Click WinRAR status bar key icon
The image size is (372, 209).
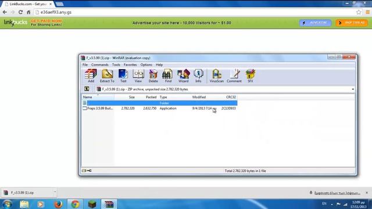point(89,171)
